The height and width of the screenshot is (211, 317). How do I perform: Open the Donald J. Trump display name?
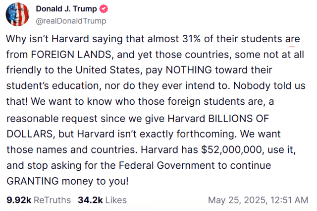(x=66, y=9)
